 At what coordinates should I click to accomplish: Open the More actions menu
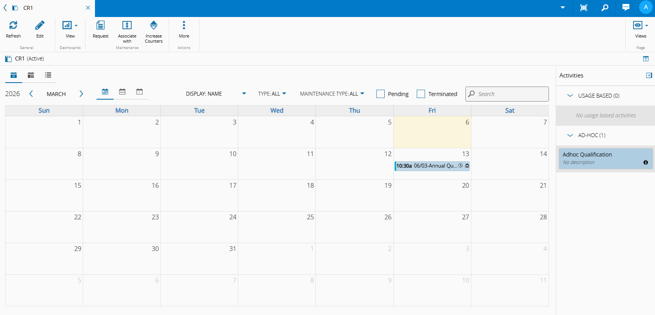(x=184, y=26)
